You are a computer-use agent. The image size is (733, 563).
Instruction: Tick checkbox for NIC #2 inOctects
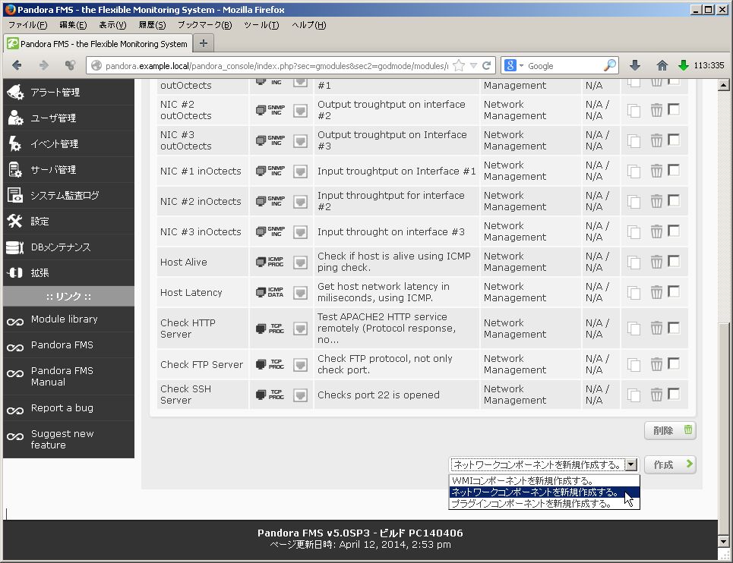coord(674,200)
